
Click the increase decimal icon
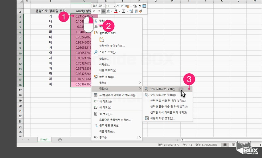pos(131,11)
